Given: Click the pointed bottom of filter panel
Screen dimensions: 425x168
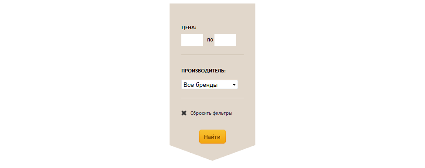Looking at the screenshot, I should pos(212,155).
